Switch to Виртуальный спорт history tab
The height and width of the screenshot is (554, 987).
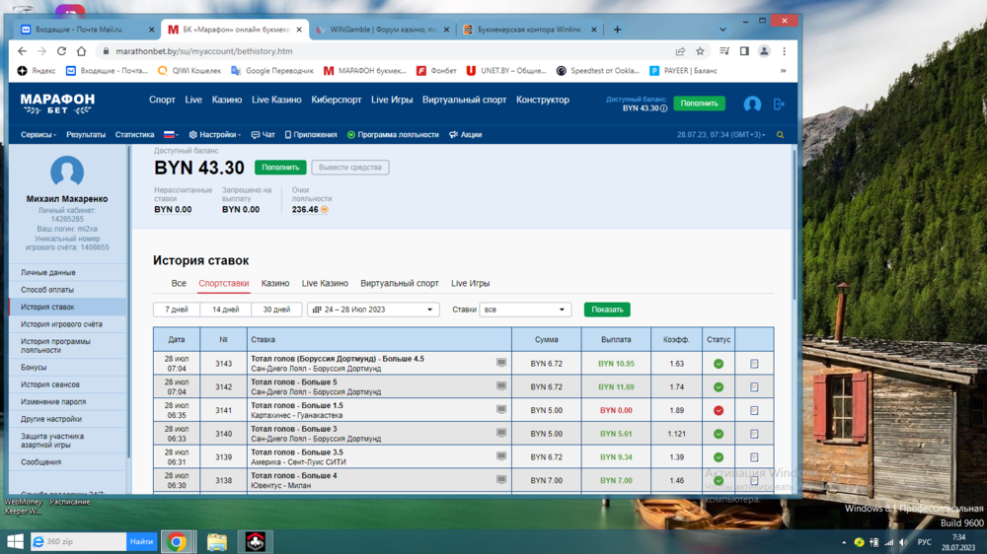(x=399, y=283)
